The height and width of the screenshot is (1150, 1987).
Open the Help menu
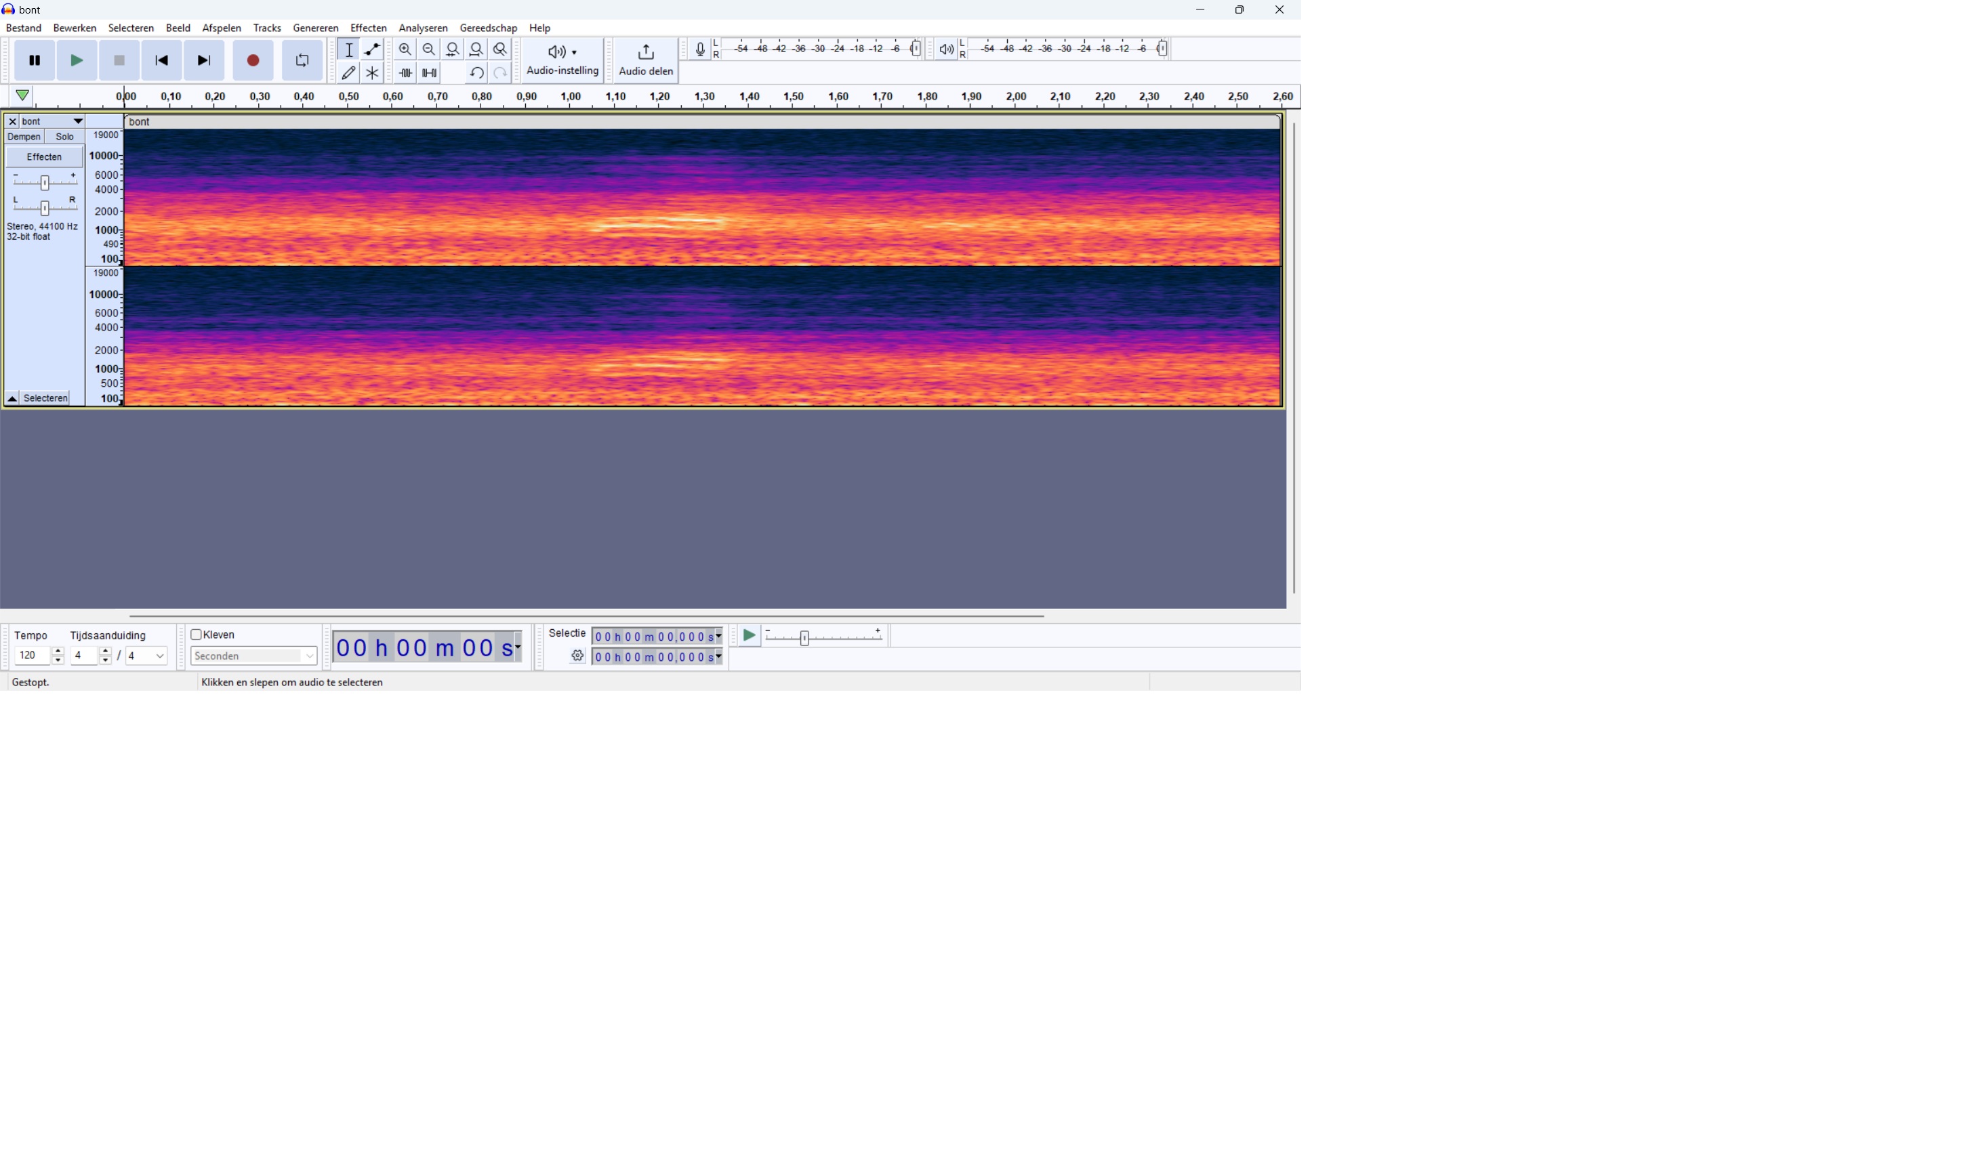coord(540,28)
